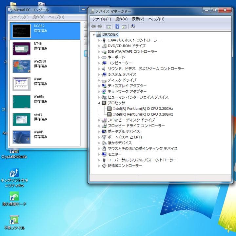Open 操作(A) menu in Device Manager
236x236 pixels.
(122, 19)
